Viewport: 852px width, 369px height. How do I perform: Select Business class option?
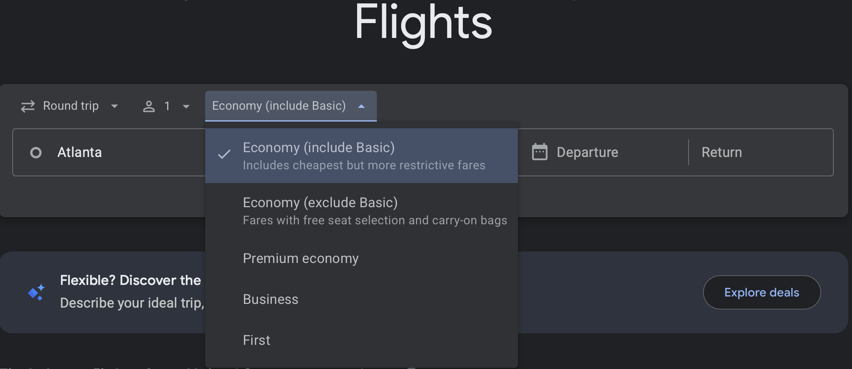[x=271, y=299]
